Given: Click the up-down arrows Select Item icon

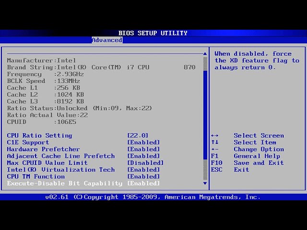Looking at the screenshot, I should click(x=214, y=142).
